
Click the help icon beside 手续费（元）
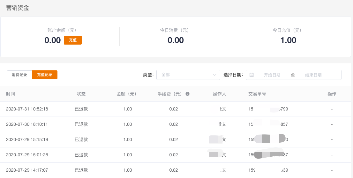(x=188, y=94)
